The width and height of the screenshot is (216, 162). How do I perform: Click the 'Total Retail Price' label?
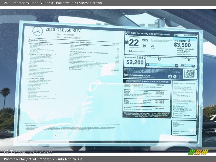[75, 69]
